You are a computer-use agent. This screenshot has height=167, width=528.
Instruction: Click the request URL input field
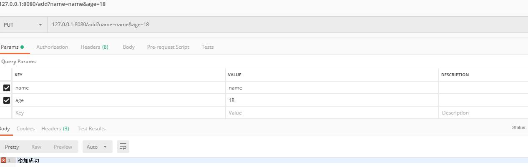[x=288, y=25]
